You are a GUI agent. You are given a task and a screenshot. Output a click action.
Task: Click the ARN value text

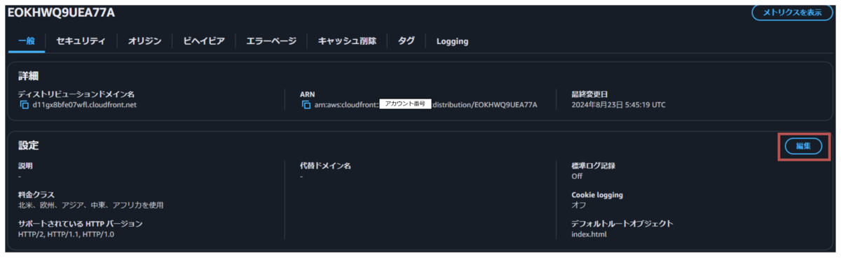(425, 105)
